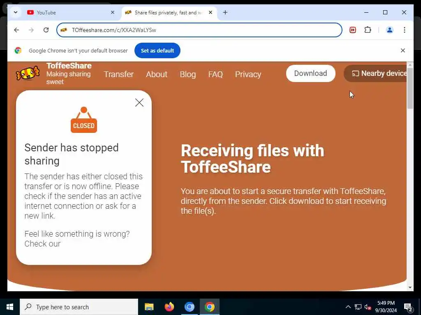Click the muted volume tray icon
421x315 pixels.
(368, 307)
